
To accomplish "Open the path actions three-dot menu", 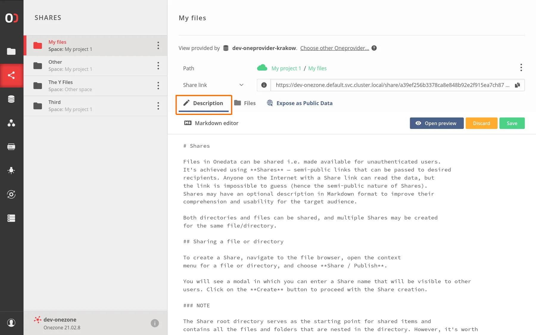I will [521, 68].
